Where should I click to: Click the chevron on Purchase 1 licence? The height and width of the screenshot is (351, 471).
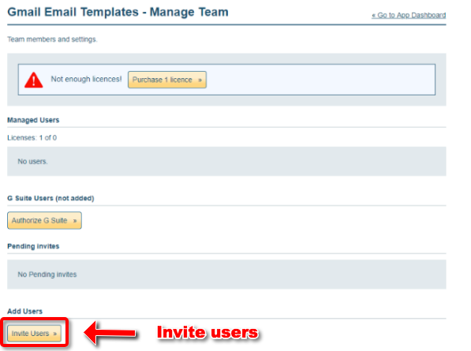click(x=200, y=80)
